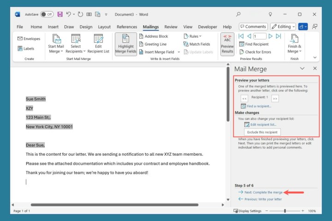The image size is (332, 221).
Task: Click the Save icon in title bar
Action: [60, 14]
